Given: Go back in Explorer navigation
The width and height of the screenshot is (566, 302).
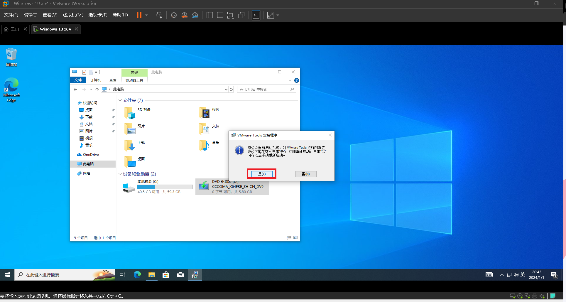Looking at the screenshot, I should click(76, 90).
